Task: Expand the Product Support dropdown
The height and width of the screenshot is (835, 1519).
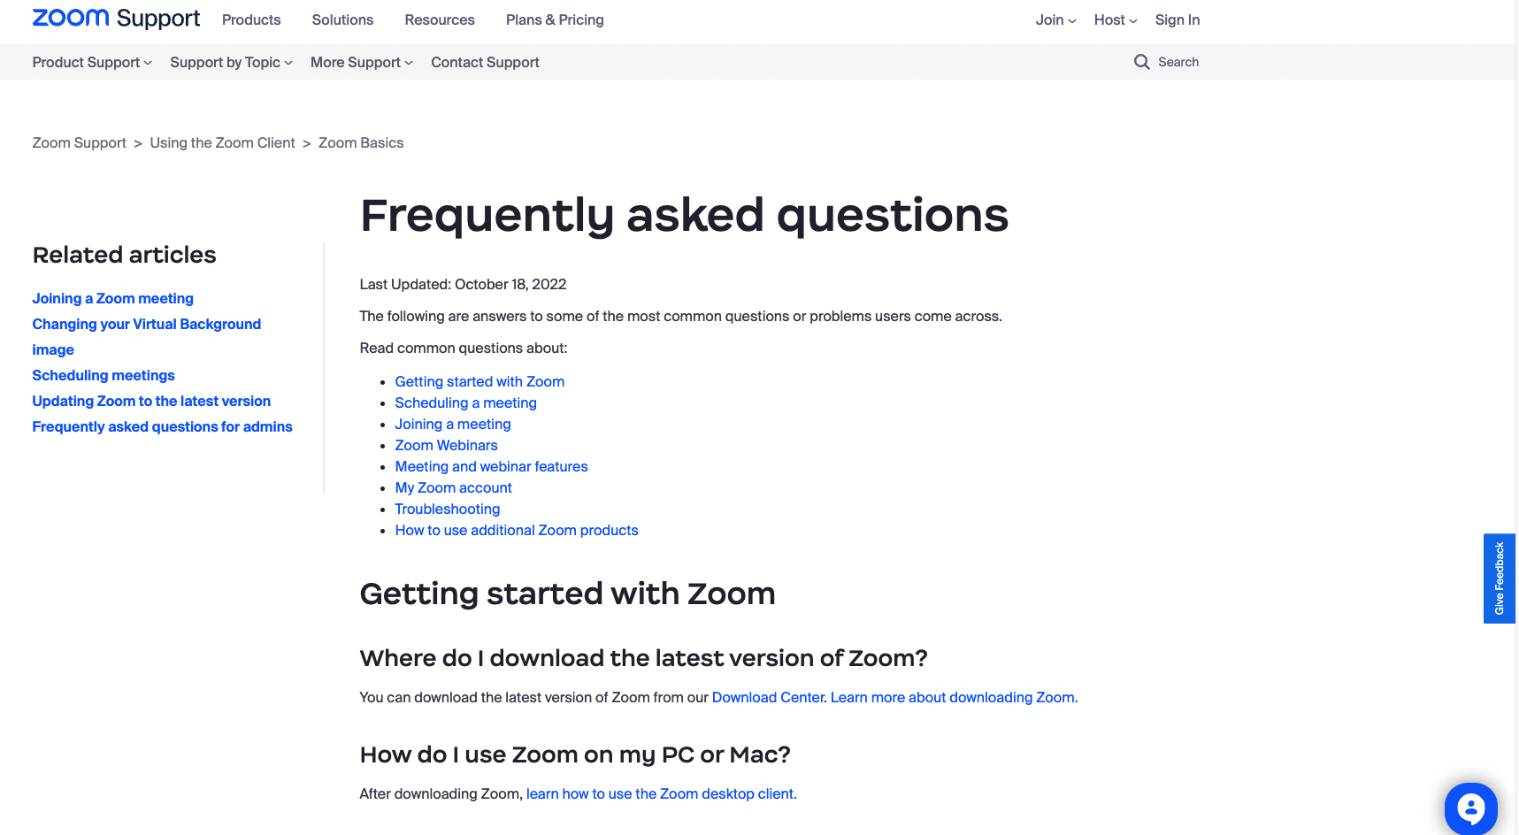Action: [92, 62]
